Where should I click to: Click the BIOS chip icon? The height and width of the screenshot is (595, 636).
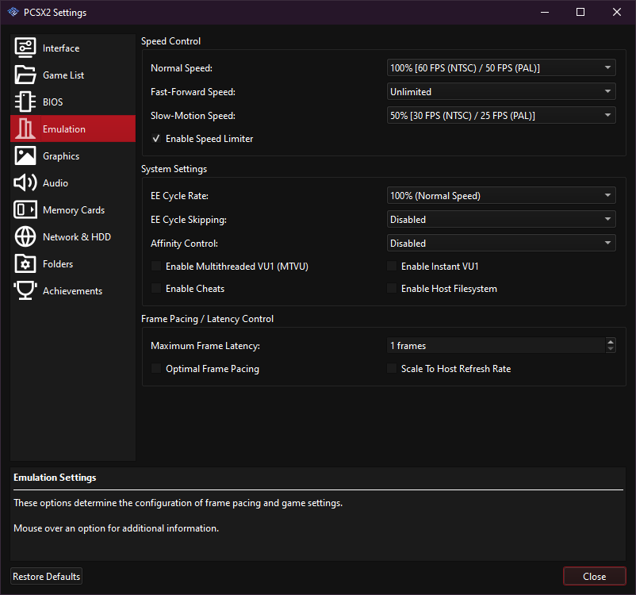pos(25,102)
